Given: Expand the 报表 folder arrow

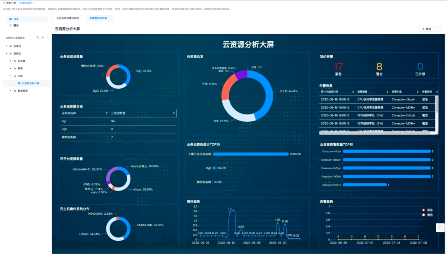Looking at the screenshot, I should pos(11,69).
